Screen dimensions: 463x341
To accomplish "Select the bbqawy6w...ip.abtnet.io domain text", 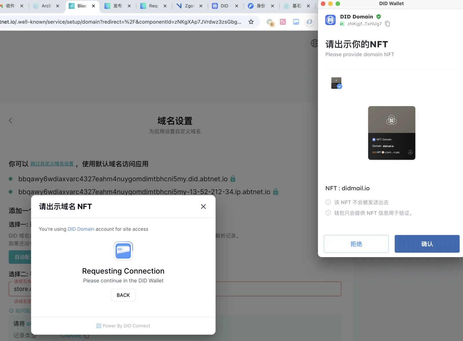I will (x=144, y=192).
